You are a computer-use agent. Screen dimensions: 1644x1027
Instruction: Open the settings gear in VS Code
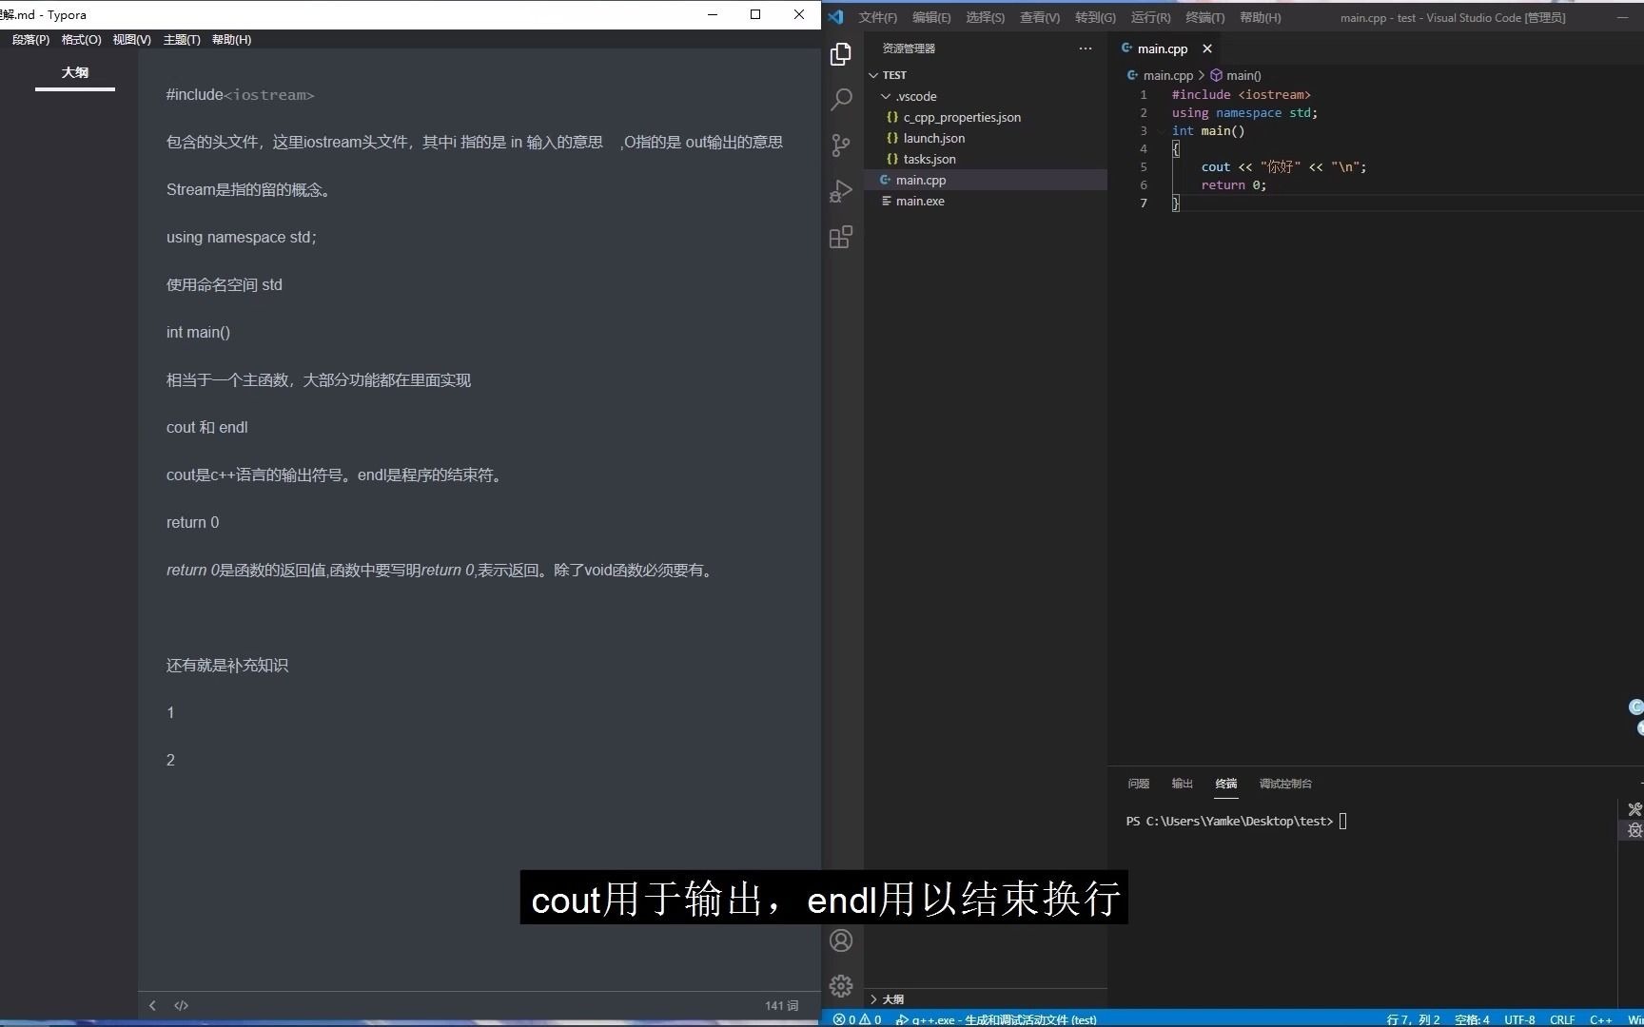coord(841,986)
